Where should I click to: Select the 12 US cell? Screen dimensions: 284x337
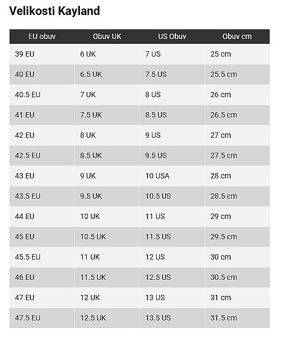click(x=172, y=257)
